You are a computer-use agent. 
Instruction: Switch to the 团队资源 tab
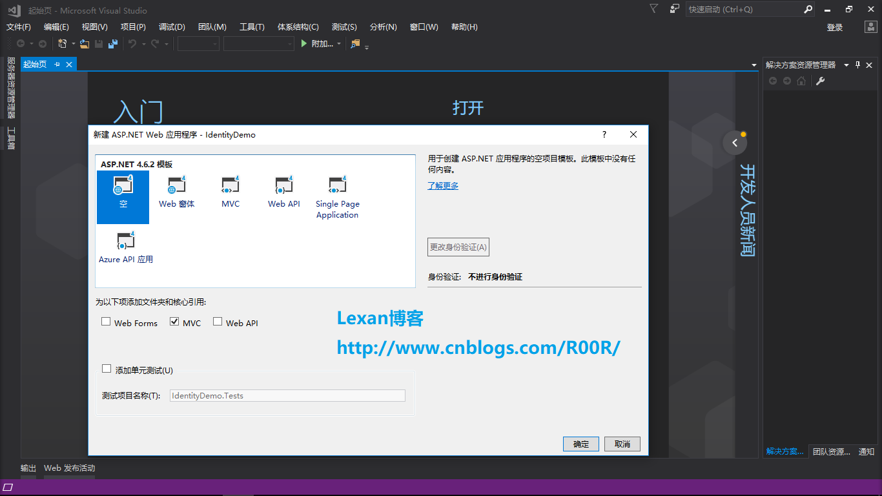(x=831, y=451)
